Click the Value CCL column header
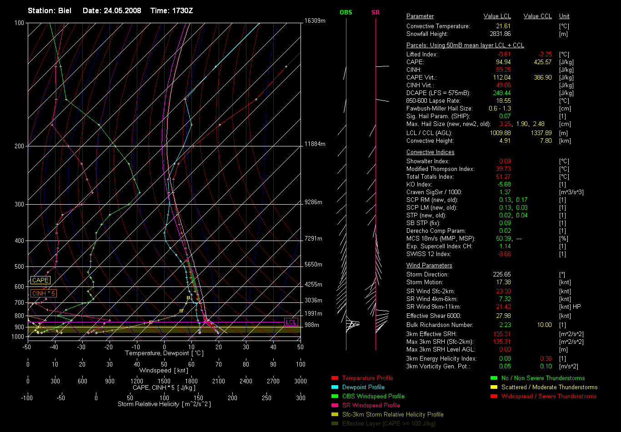Viewport: 621px width, 432px height. (537, 16)
